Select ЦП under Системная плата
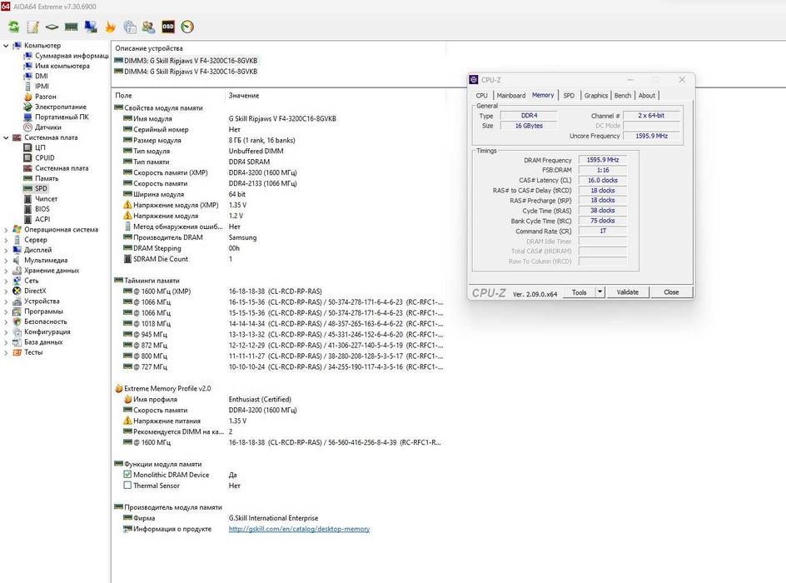 pyautogui.click(x=40, y=147)
